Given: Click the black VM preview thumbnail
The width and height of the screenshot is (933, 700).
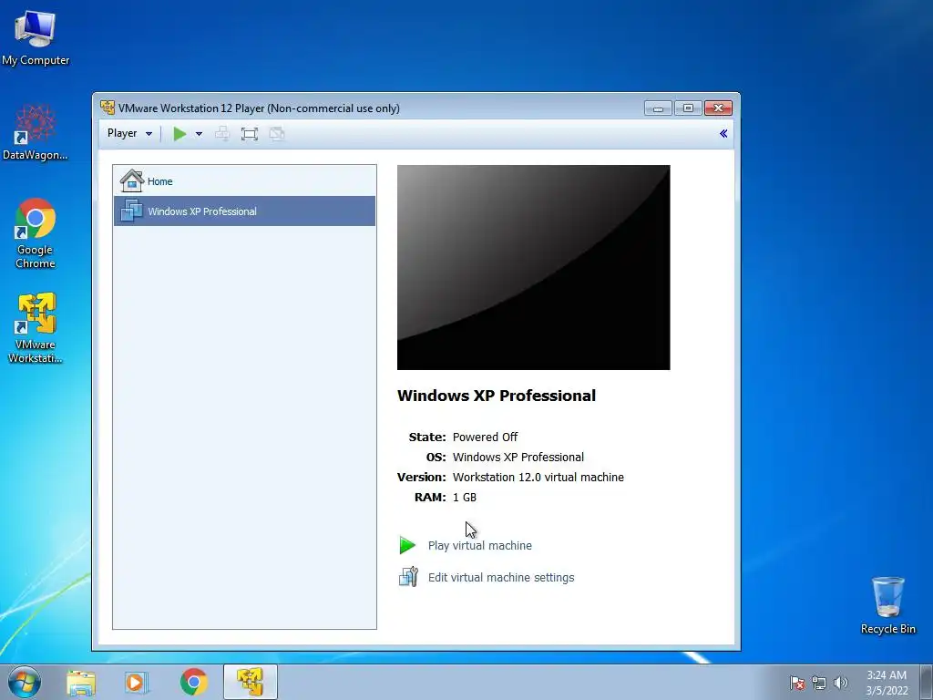Looking at the screenshot, I should point(533,267).
